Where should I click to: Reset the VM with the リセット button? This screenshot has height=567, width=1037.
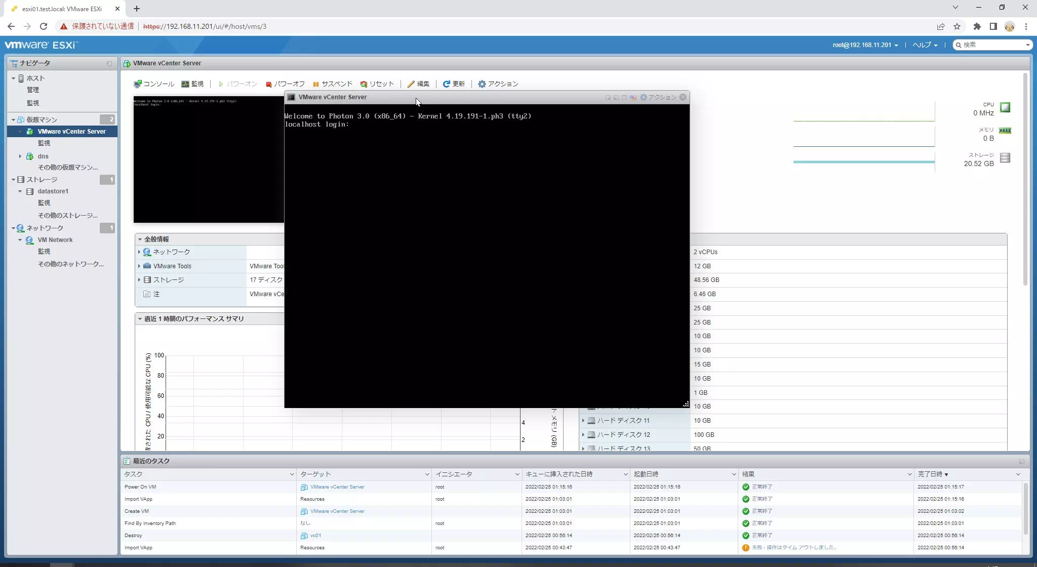pyautogui.click(x=377, y=84)
